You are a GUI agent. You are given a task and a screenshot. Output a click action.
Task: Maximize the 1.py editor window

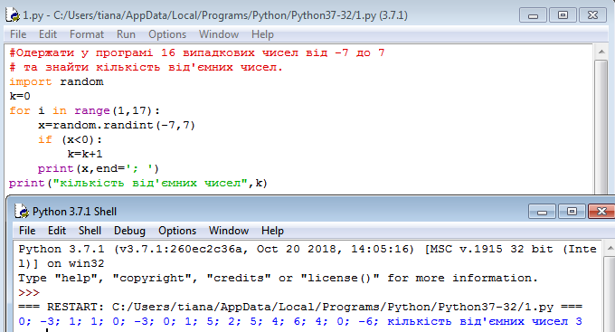tap(563, 15)
